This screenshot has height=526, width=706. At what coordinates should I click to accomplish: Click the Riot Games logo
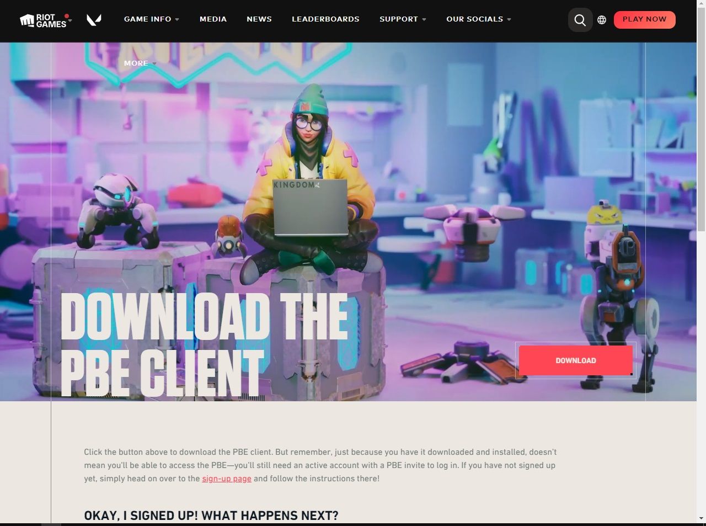[x=42, y=20]
